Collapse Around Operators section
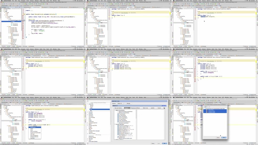Screen dimensions: 258x145 (x=115, y=124)
